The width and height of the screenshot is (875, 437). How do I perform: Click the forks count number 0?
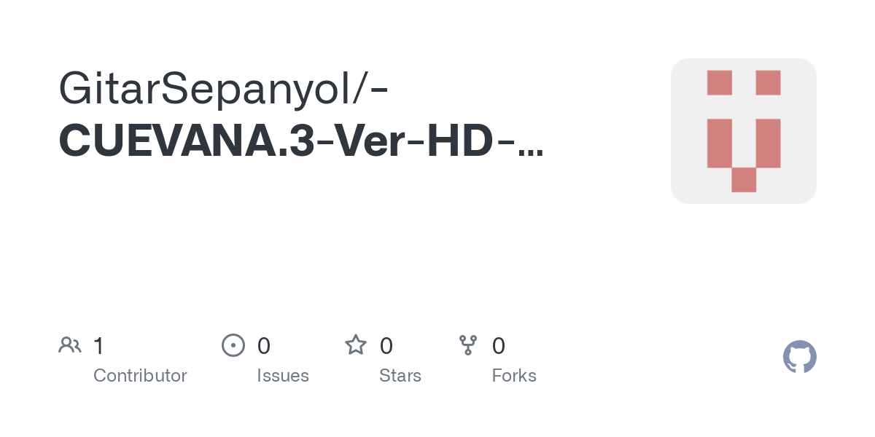(x=499, y=345)
